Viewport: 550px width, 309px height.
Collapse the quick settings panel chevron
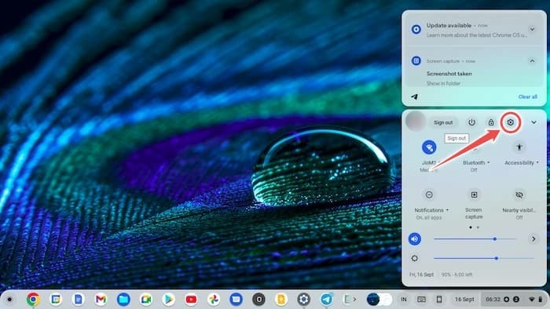tap(533, 122)
